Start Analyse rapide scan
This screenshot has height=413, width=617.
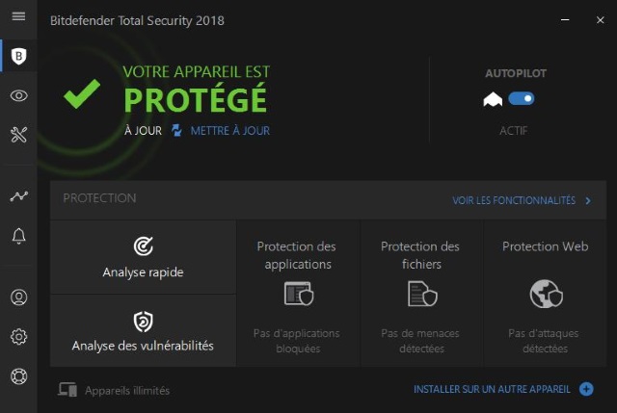[143, 257]
